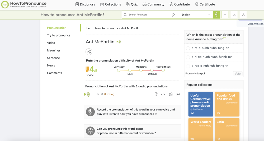Click the embed code icon
This screenshot has width=264, height=141.
163,94
